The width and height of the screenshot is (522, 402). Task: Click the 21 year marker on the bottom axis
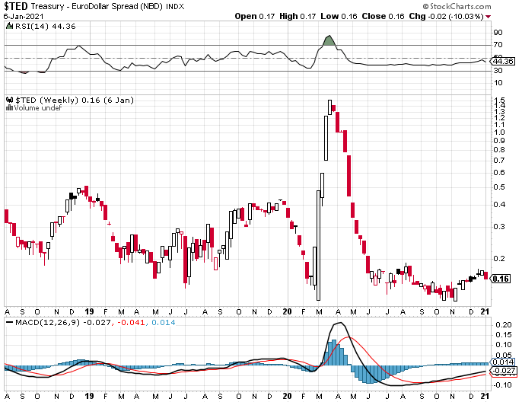(485, 395)
